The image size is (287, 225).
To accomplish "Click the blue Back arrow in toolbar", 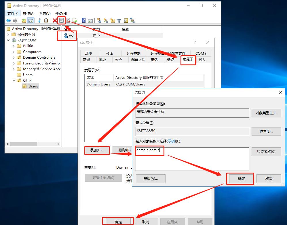I will 8,20.
